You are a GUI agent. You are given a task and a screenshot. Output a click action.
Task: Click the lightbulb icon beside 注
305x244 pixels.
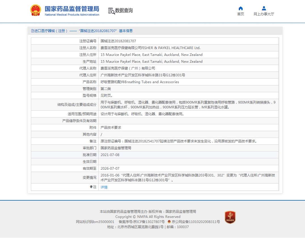click(x=91, y=187)
